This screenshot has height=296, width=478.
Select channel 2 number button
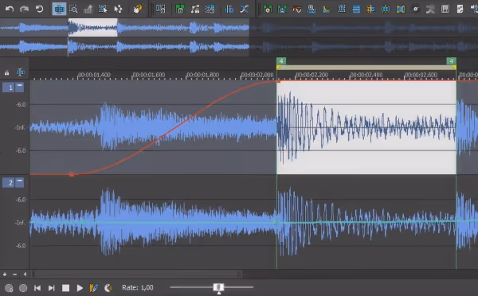point(9,183)
